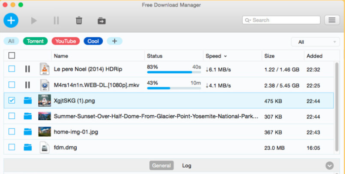Click the 475 KB size value
345x174 pixels.
[273, 101]
